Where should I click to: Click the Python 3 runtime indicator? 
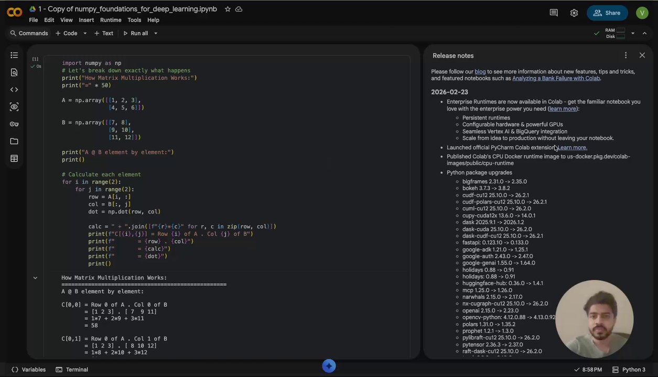tap(629, 370)
